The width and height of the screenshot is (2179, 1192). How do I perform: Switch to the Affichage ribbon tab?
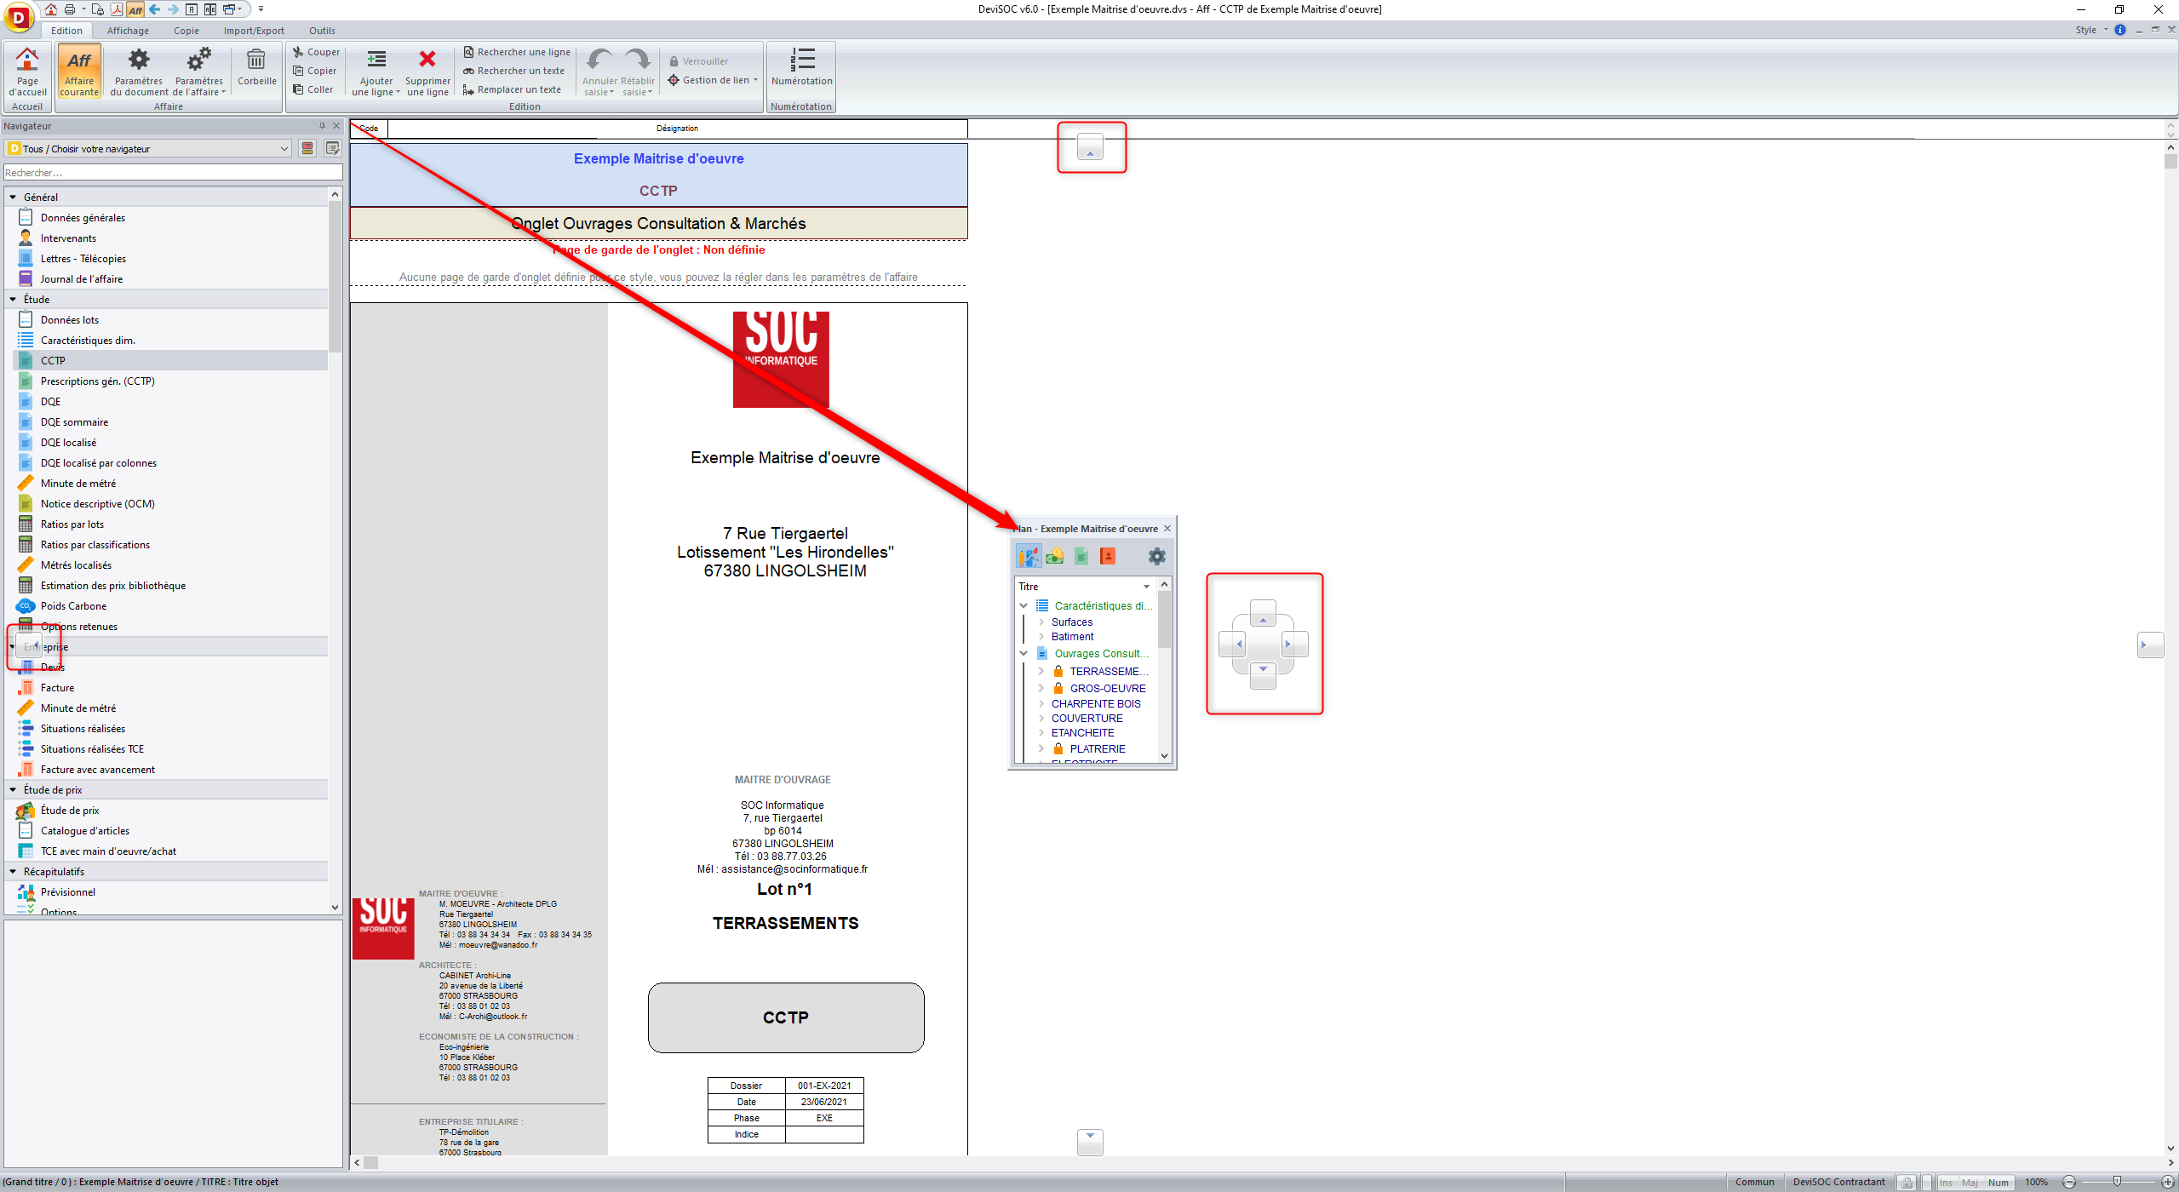[x=128, y=31]
